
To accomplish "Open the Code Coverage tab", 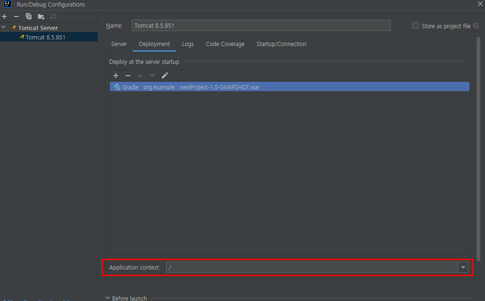I will click(225, 44).
